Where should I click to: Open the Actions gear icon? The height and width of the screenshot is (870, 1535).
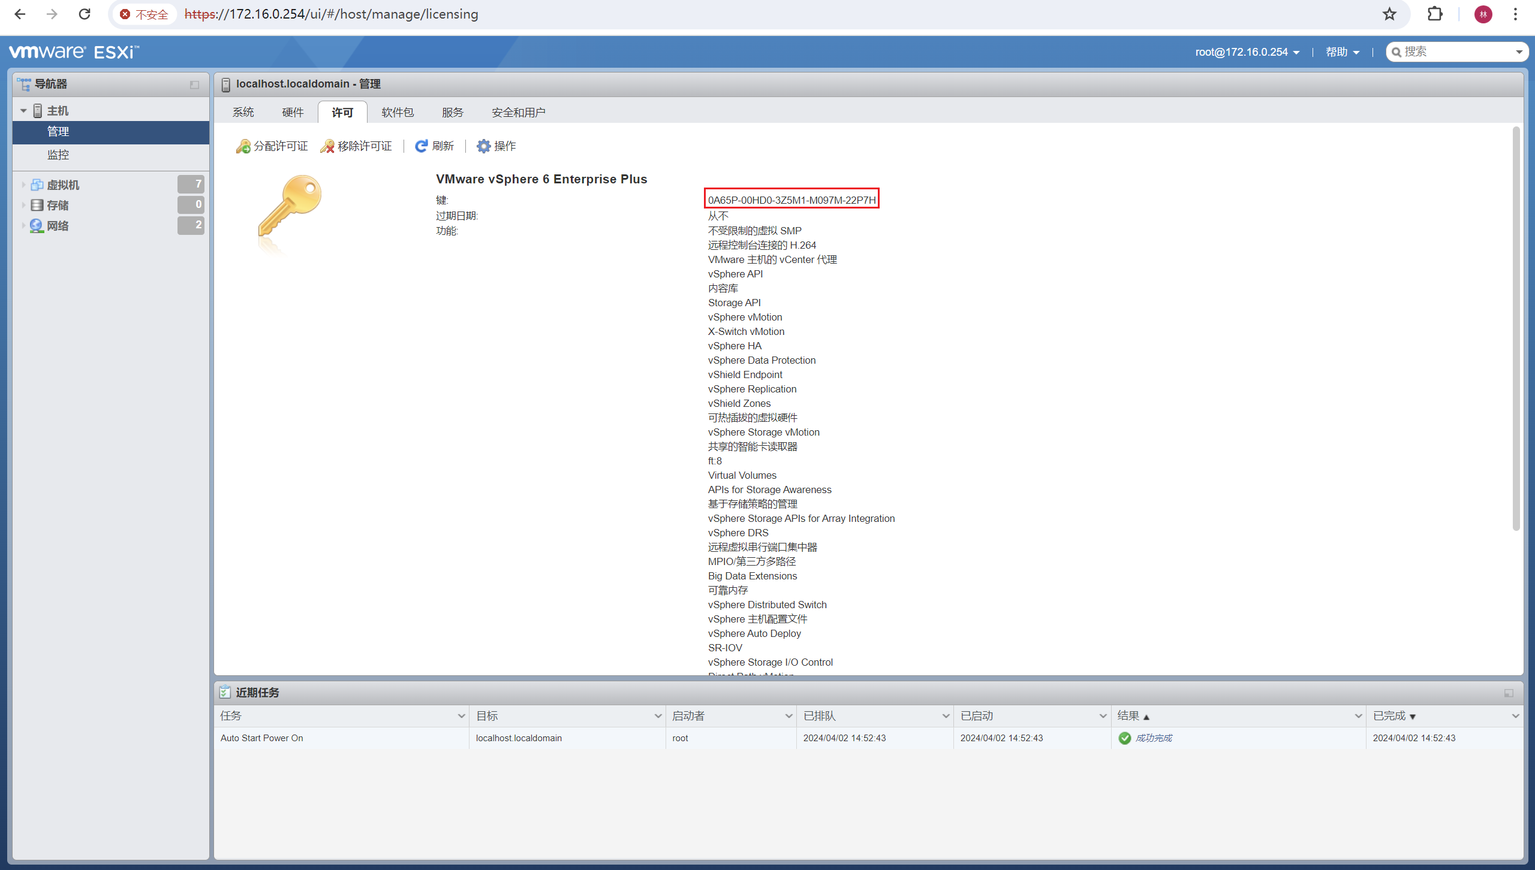483,146
